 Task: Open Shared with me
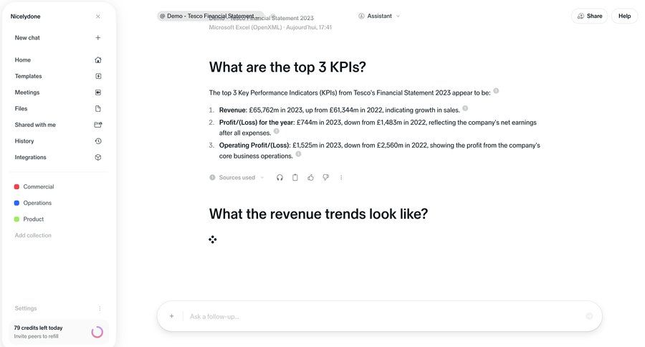pos(35,125)
